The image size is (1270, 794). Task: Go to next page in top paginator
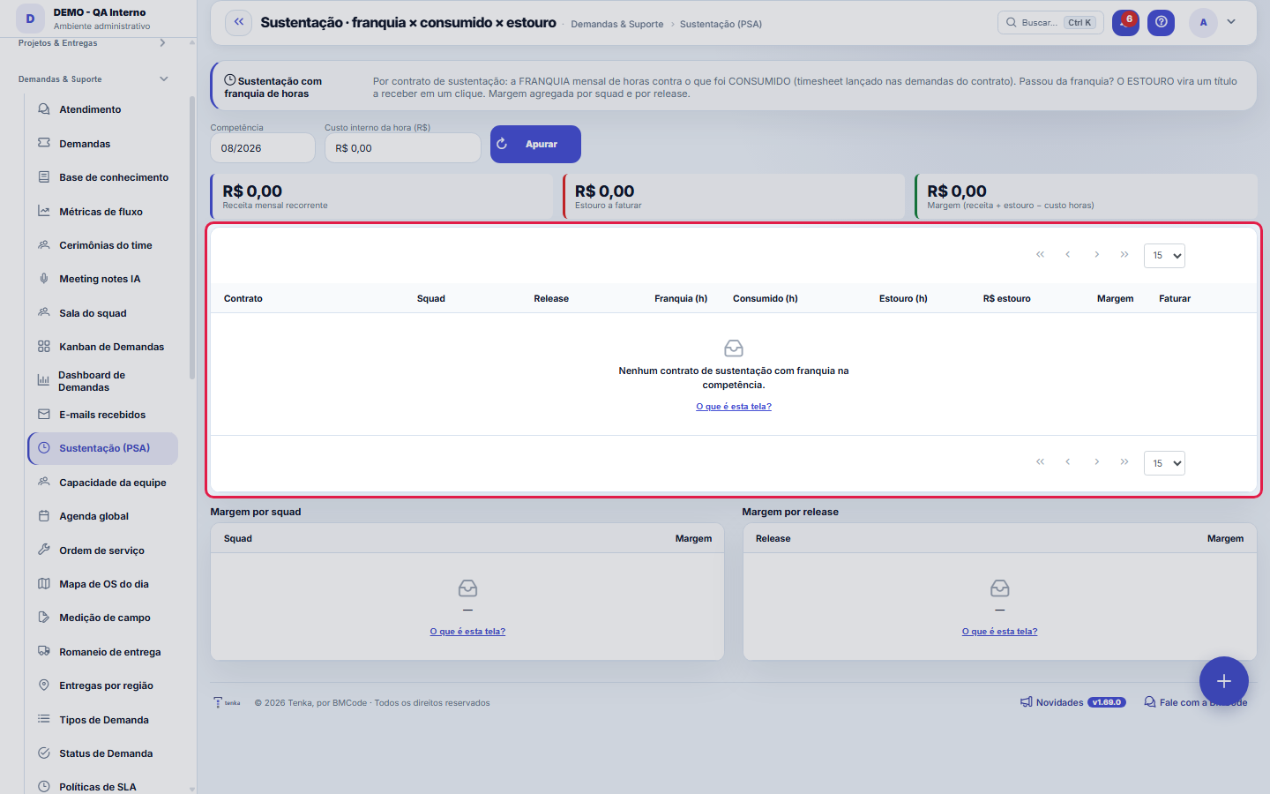click(1096, 254)
